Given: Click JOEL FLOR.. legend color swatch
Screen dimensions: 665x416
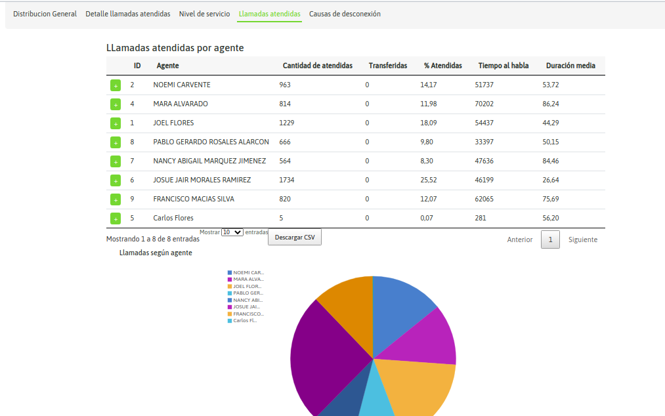Looking at the screenshot, I should (x=230, y=287).
